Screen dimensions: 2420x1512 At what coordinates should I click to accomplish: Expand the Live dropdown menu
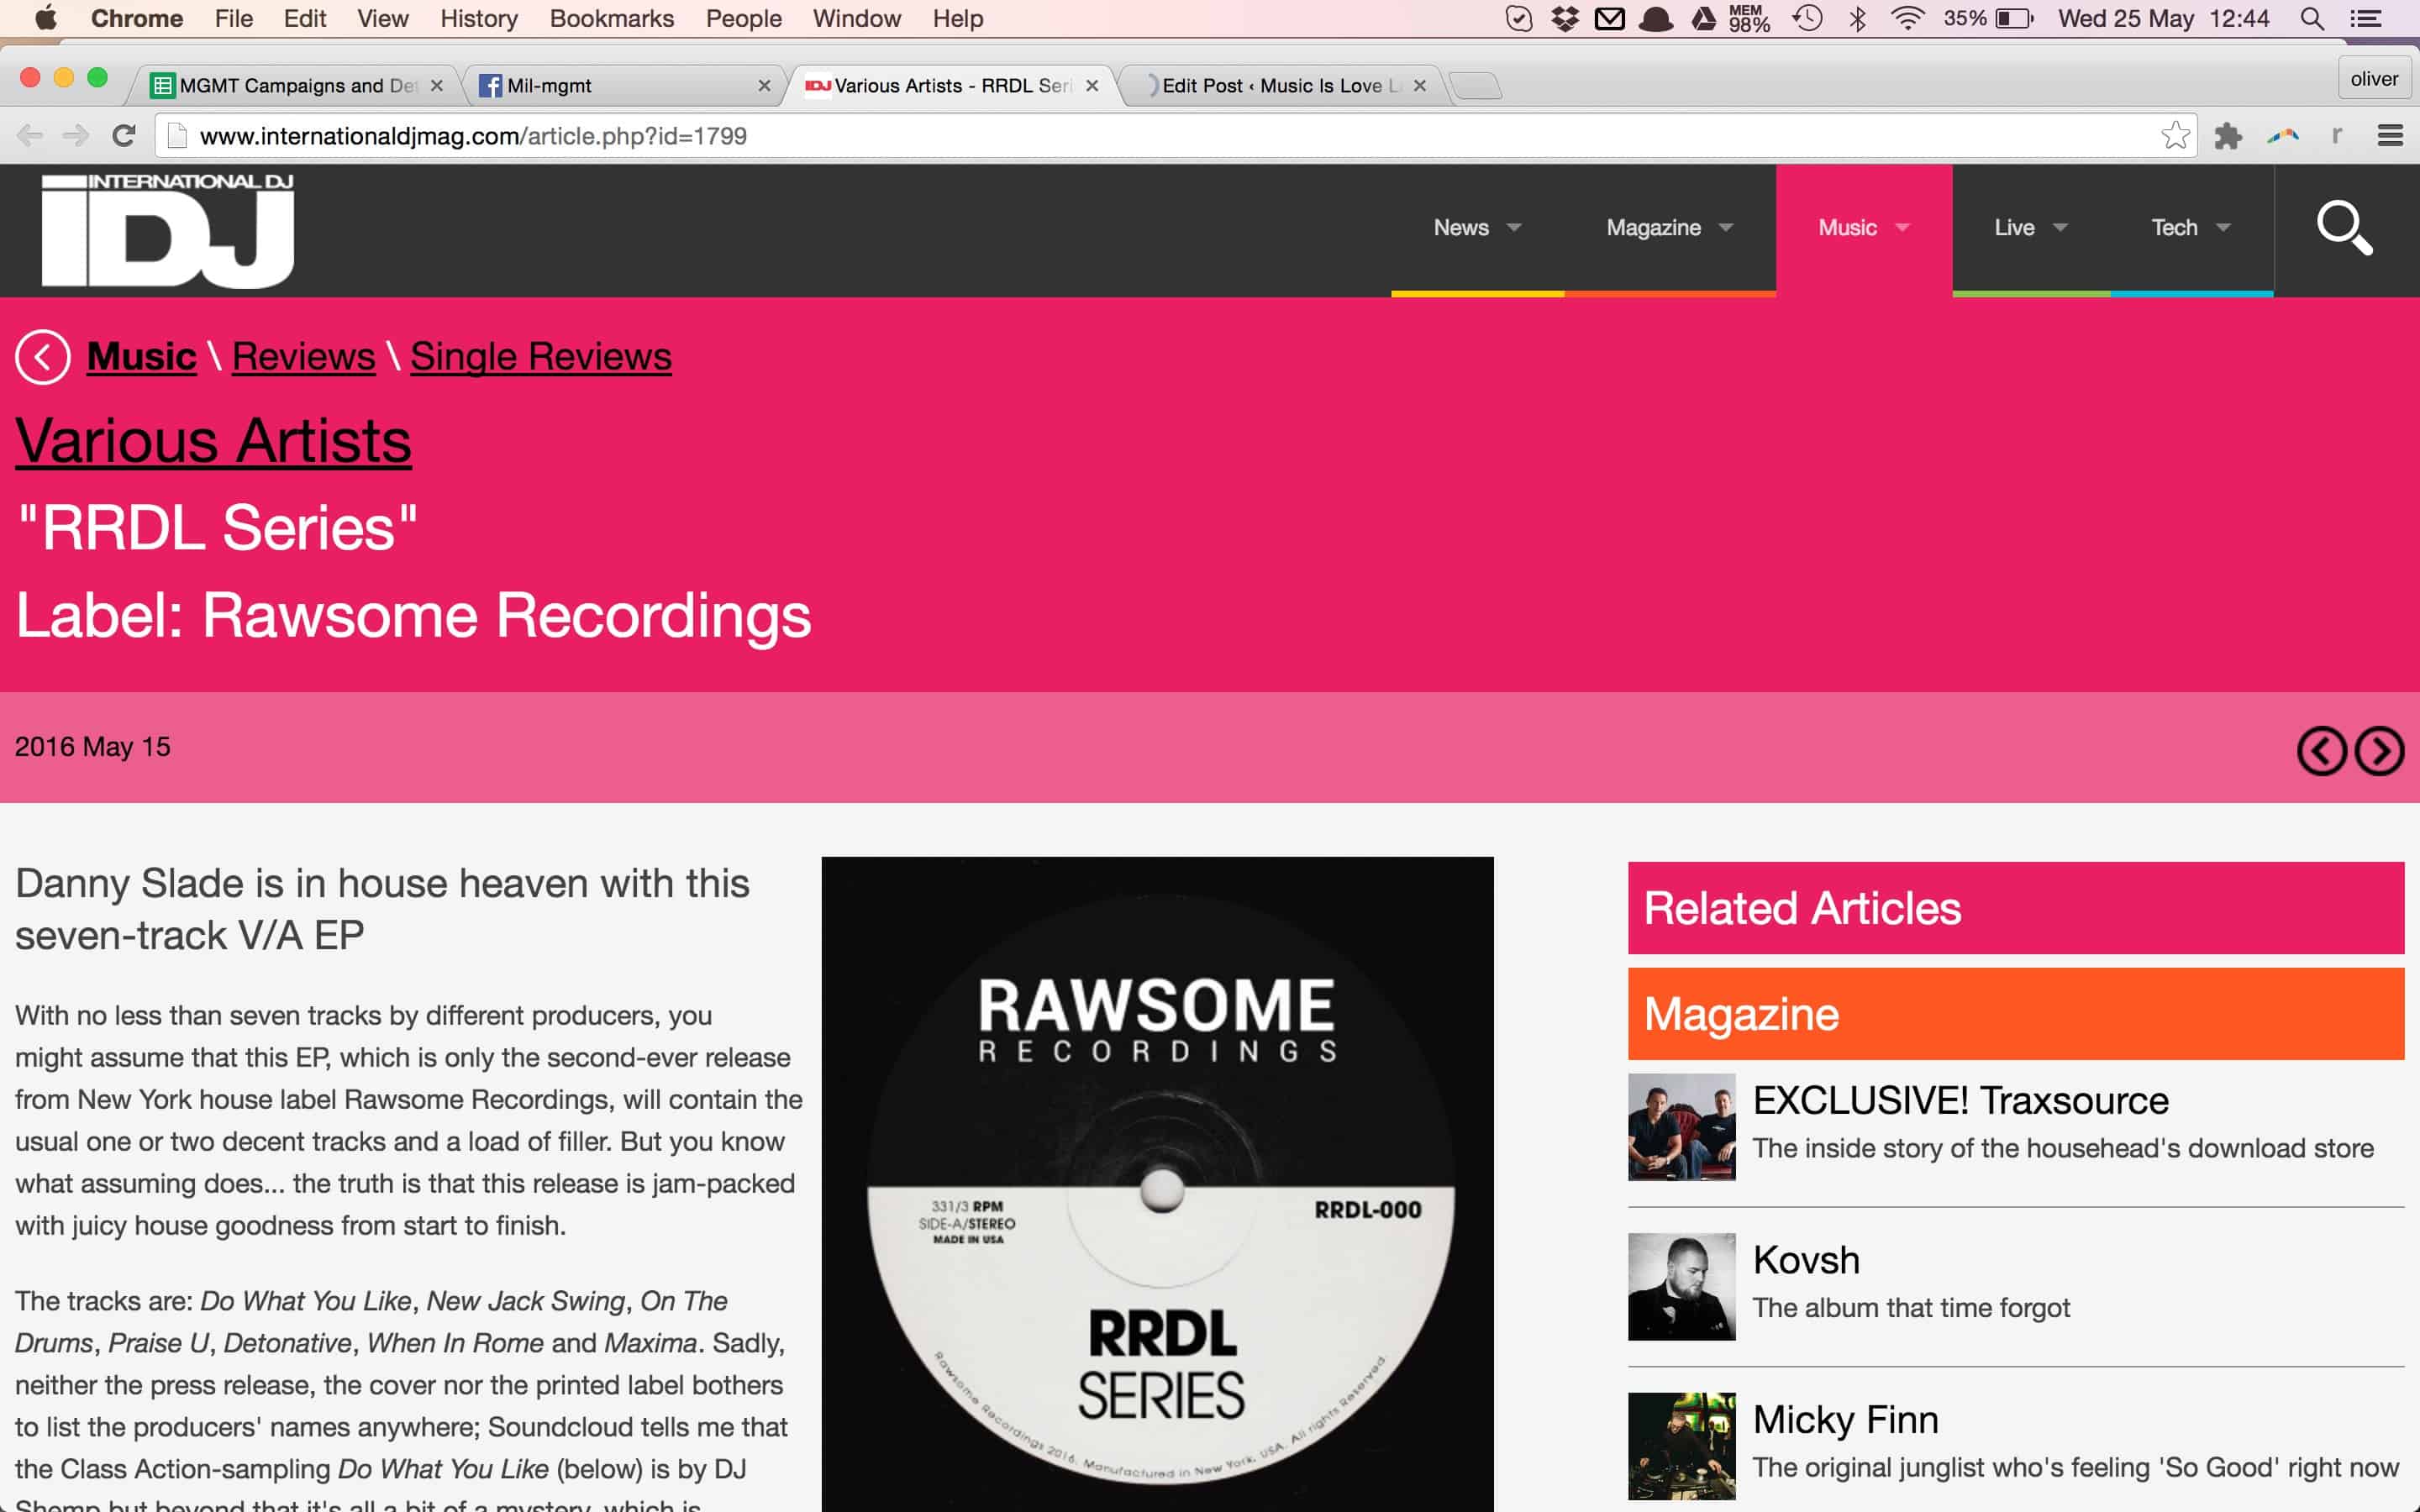[x=2031, y=228]
